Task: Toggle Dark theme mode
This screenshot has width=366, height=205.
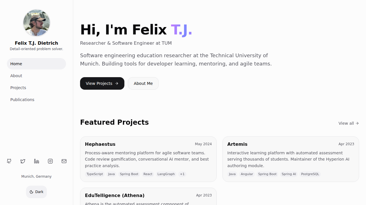Action: pos(37,192)
